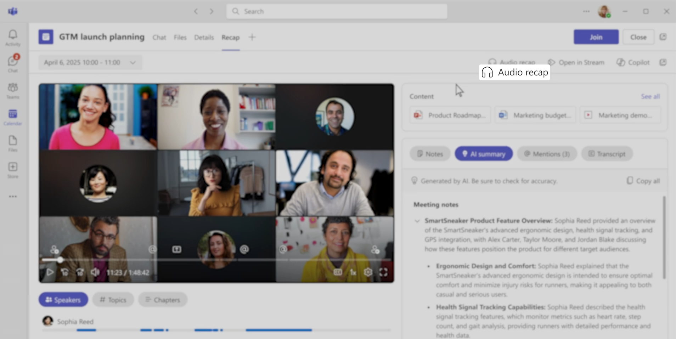
Task: Click the Search box at top
Action: [337, 11]
